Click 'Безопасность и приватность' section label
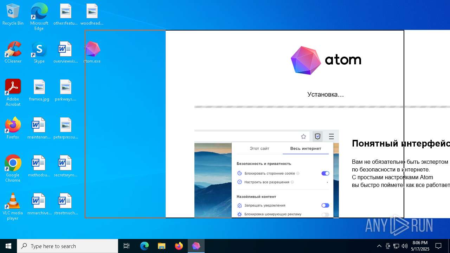The image size is (450, 253). pyautogui.click(x=264, y=163)
